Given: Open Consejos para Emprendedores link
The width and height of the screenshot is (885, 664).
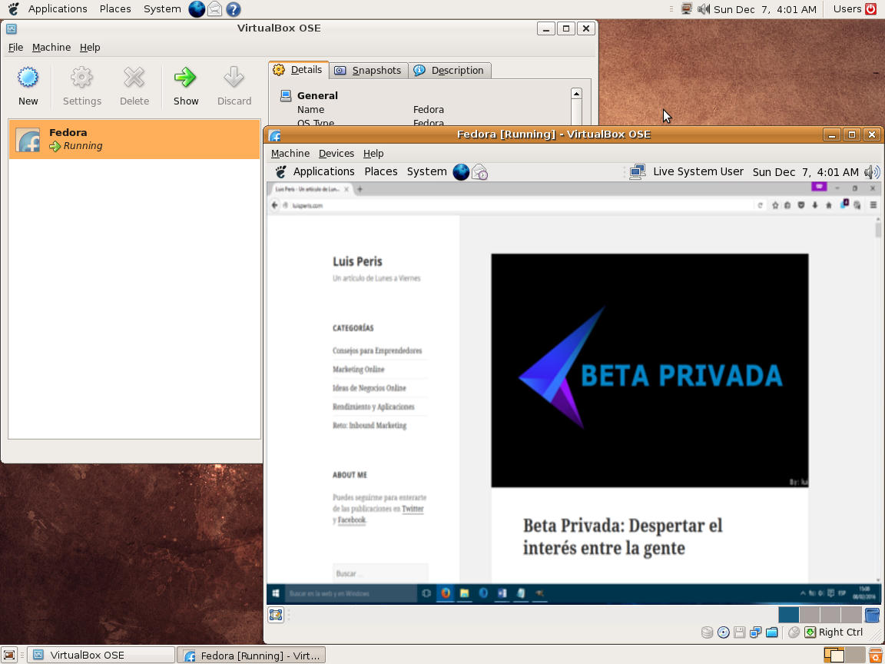Looking at the screenshot, I should (377, 350).
